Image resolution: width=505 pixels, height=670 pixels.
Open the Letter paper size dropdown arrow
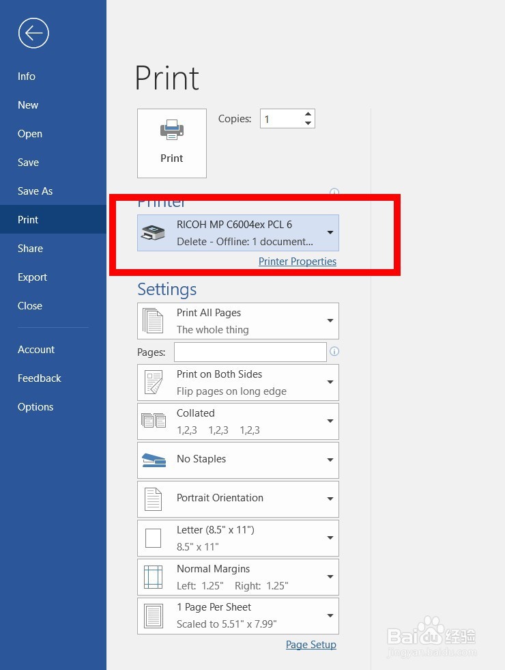click(x=330, y=538)
